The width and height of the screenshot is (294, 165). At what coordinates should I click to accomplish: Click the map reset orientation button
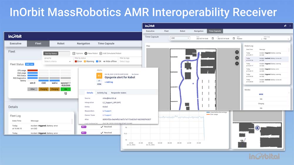coord(237,52)
